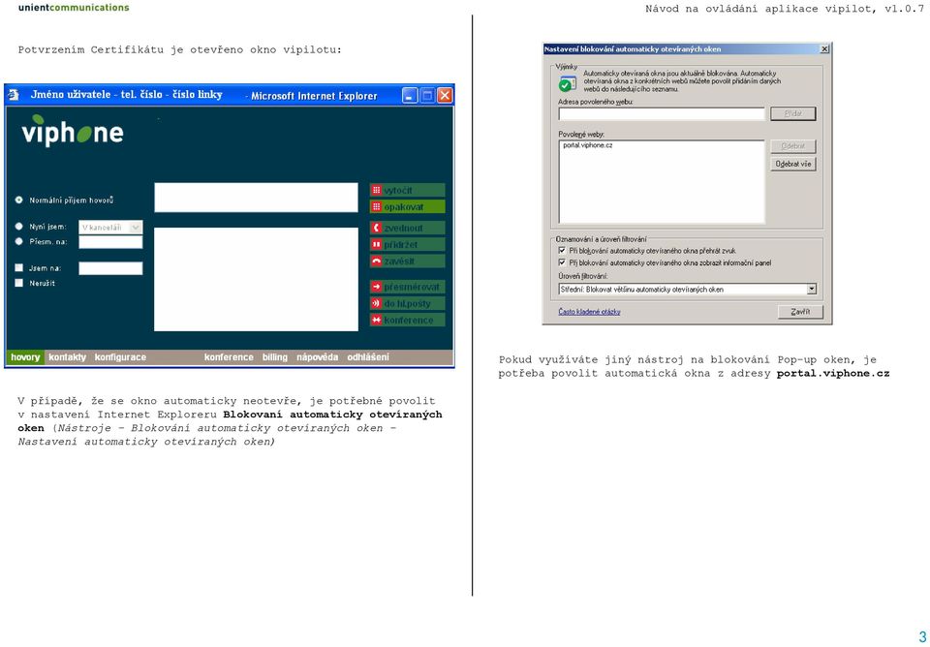Open konference in the bottom bar
This screenshot has width=930, height=647.
click(x=229, y=357)
